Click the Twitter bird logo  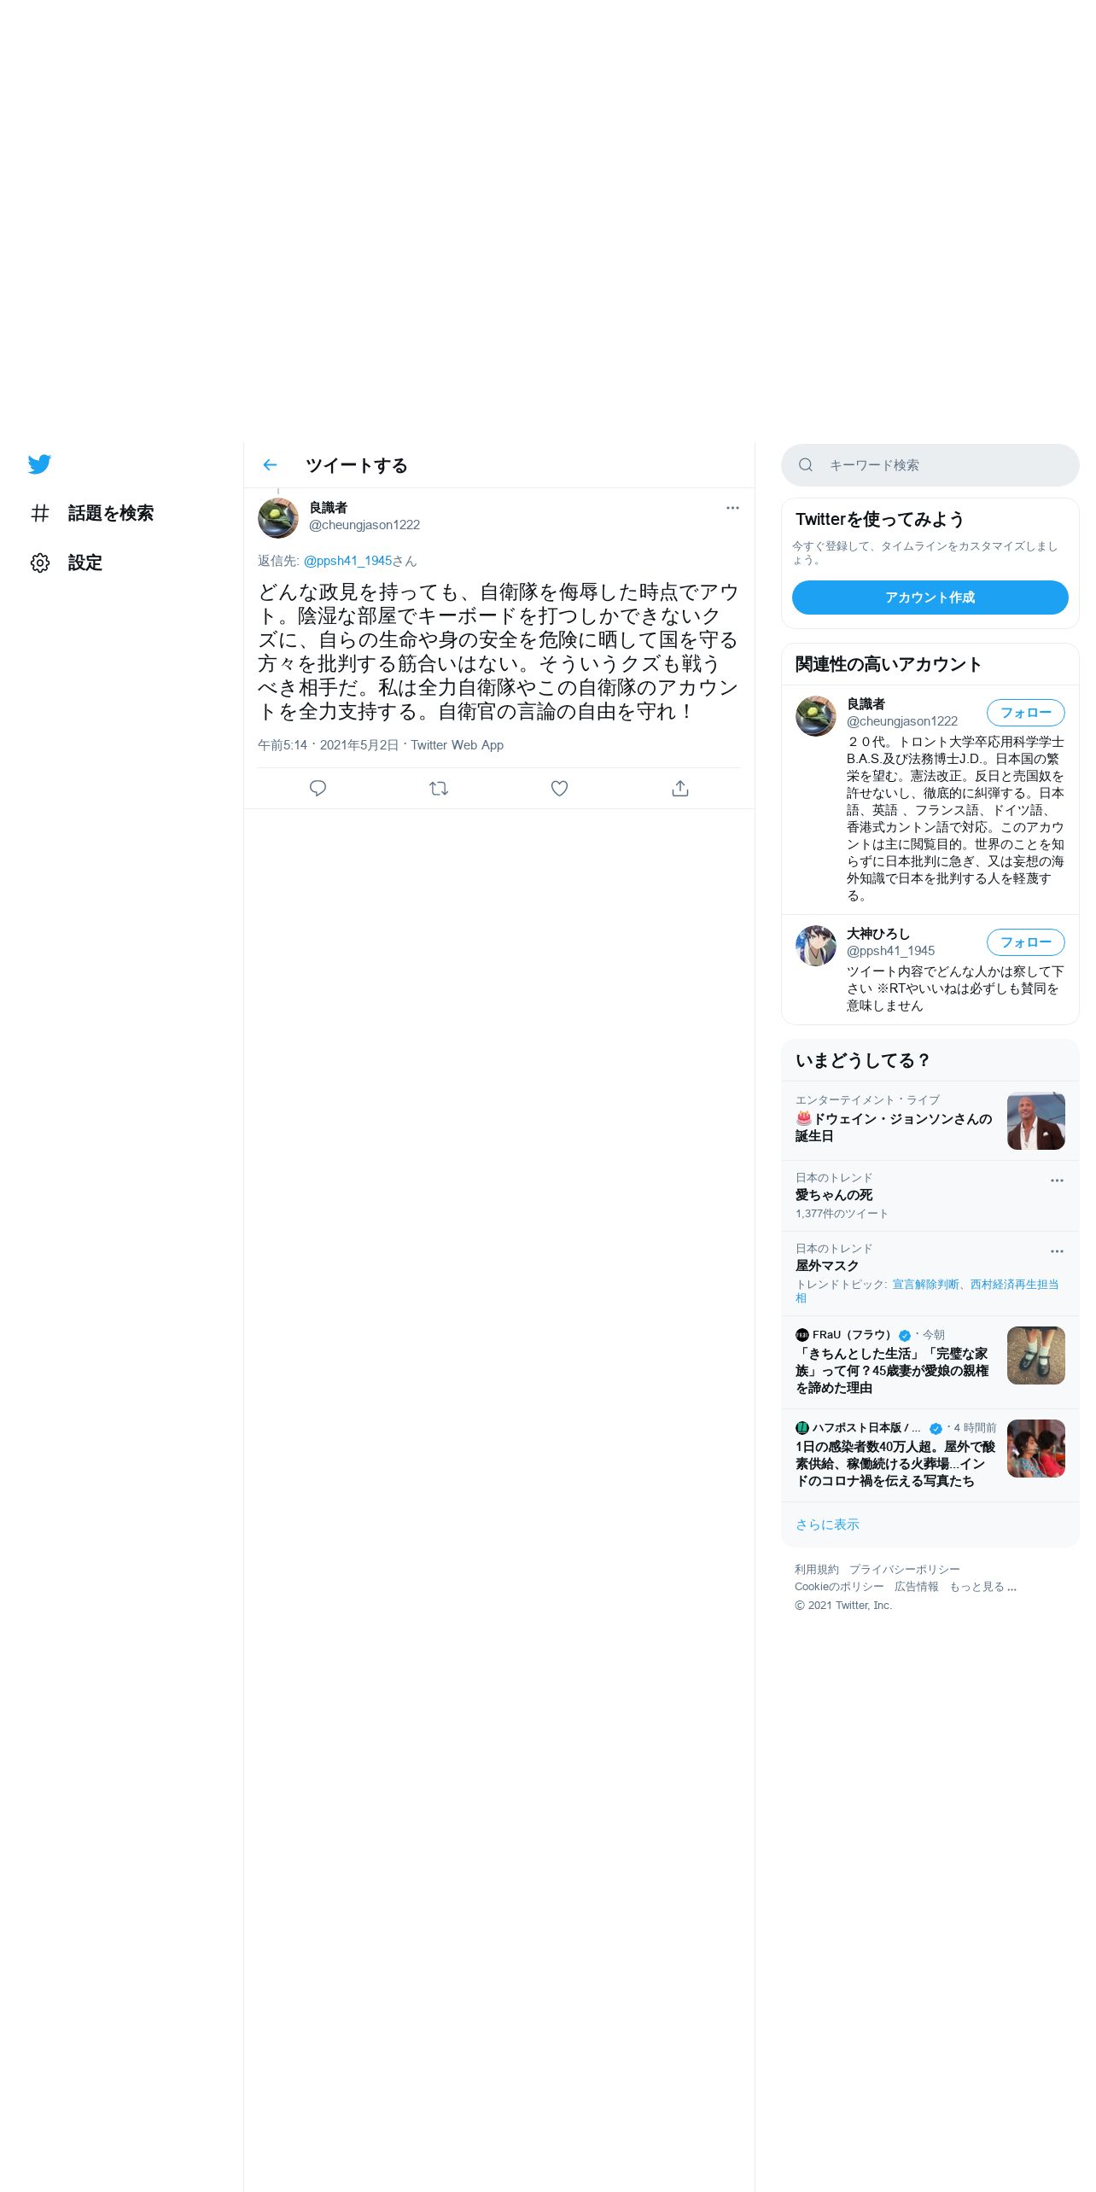(39, 464)
